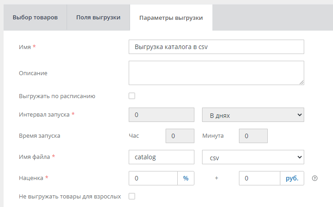This screenshot has height=207, width=333.
Task: Select the Параметры выгрузки tab
Action: [x=171, y=18]
